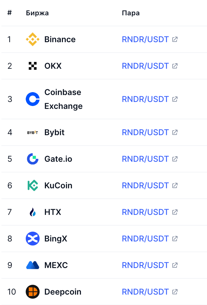
Task: Click external link icon in HTX row
Action: click(x=175, y=212)
